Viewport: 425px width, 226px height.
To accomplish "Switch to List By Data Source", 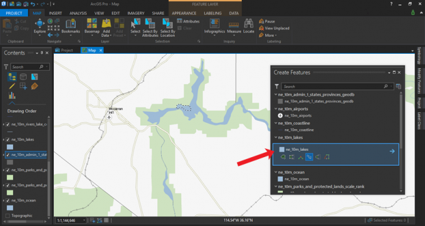I will pos(23,77).
